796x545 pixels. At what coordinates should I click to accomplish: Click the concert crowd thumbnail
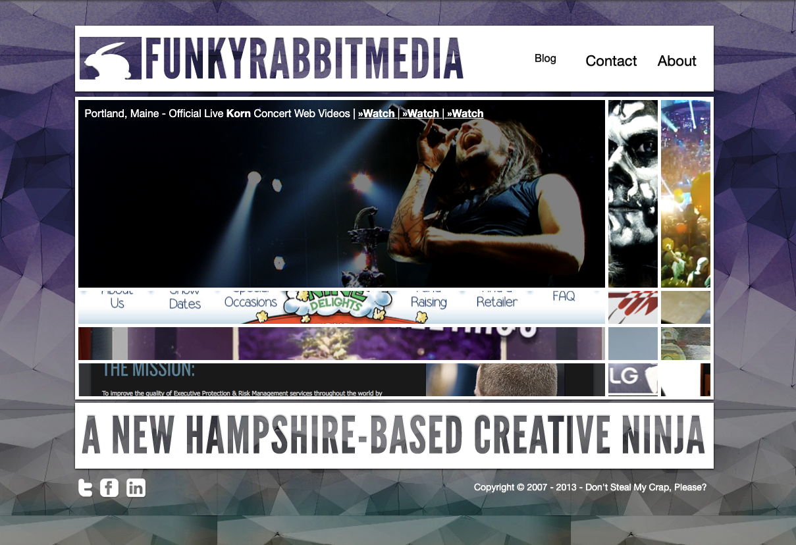685,194
